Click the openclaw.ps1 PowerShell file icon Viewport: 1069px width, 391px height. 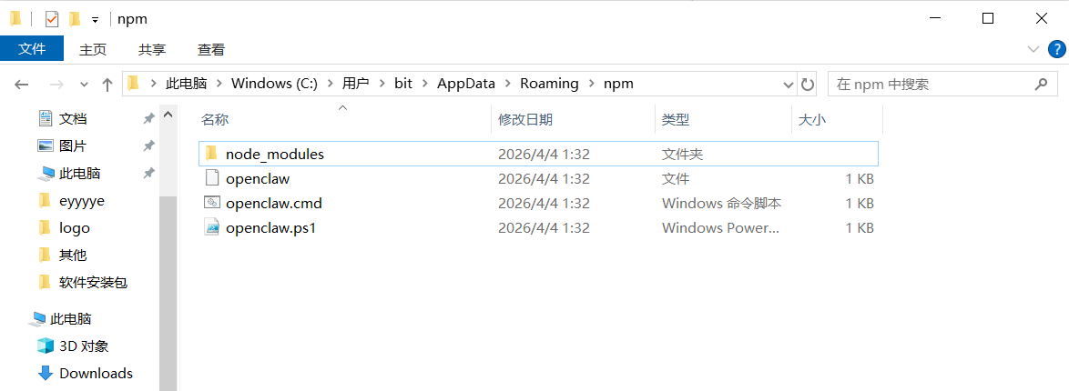[212, 227]
